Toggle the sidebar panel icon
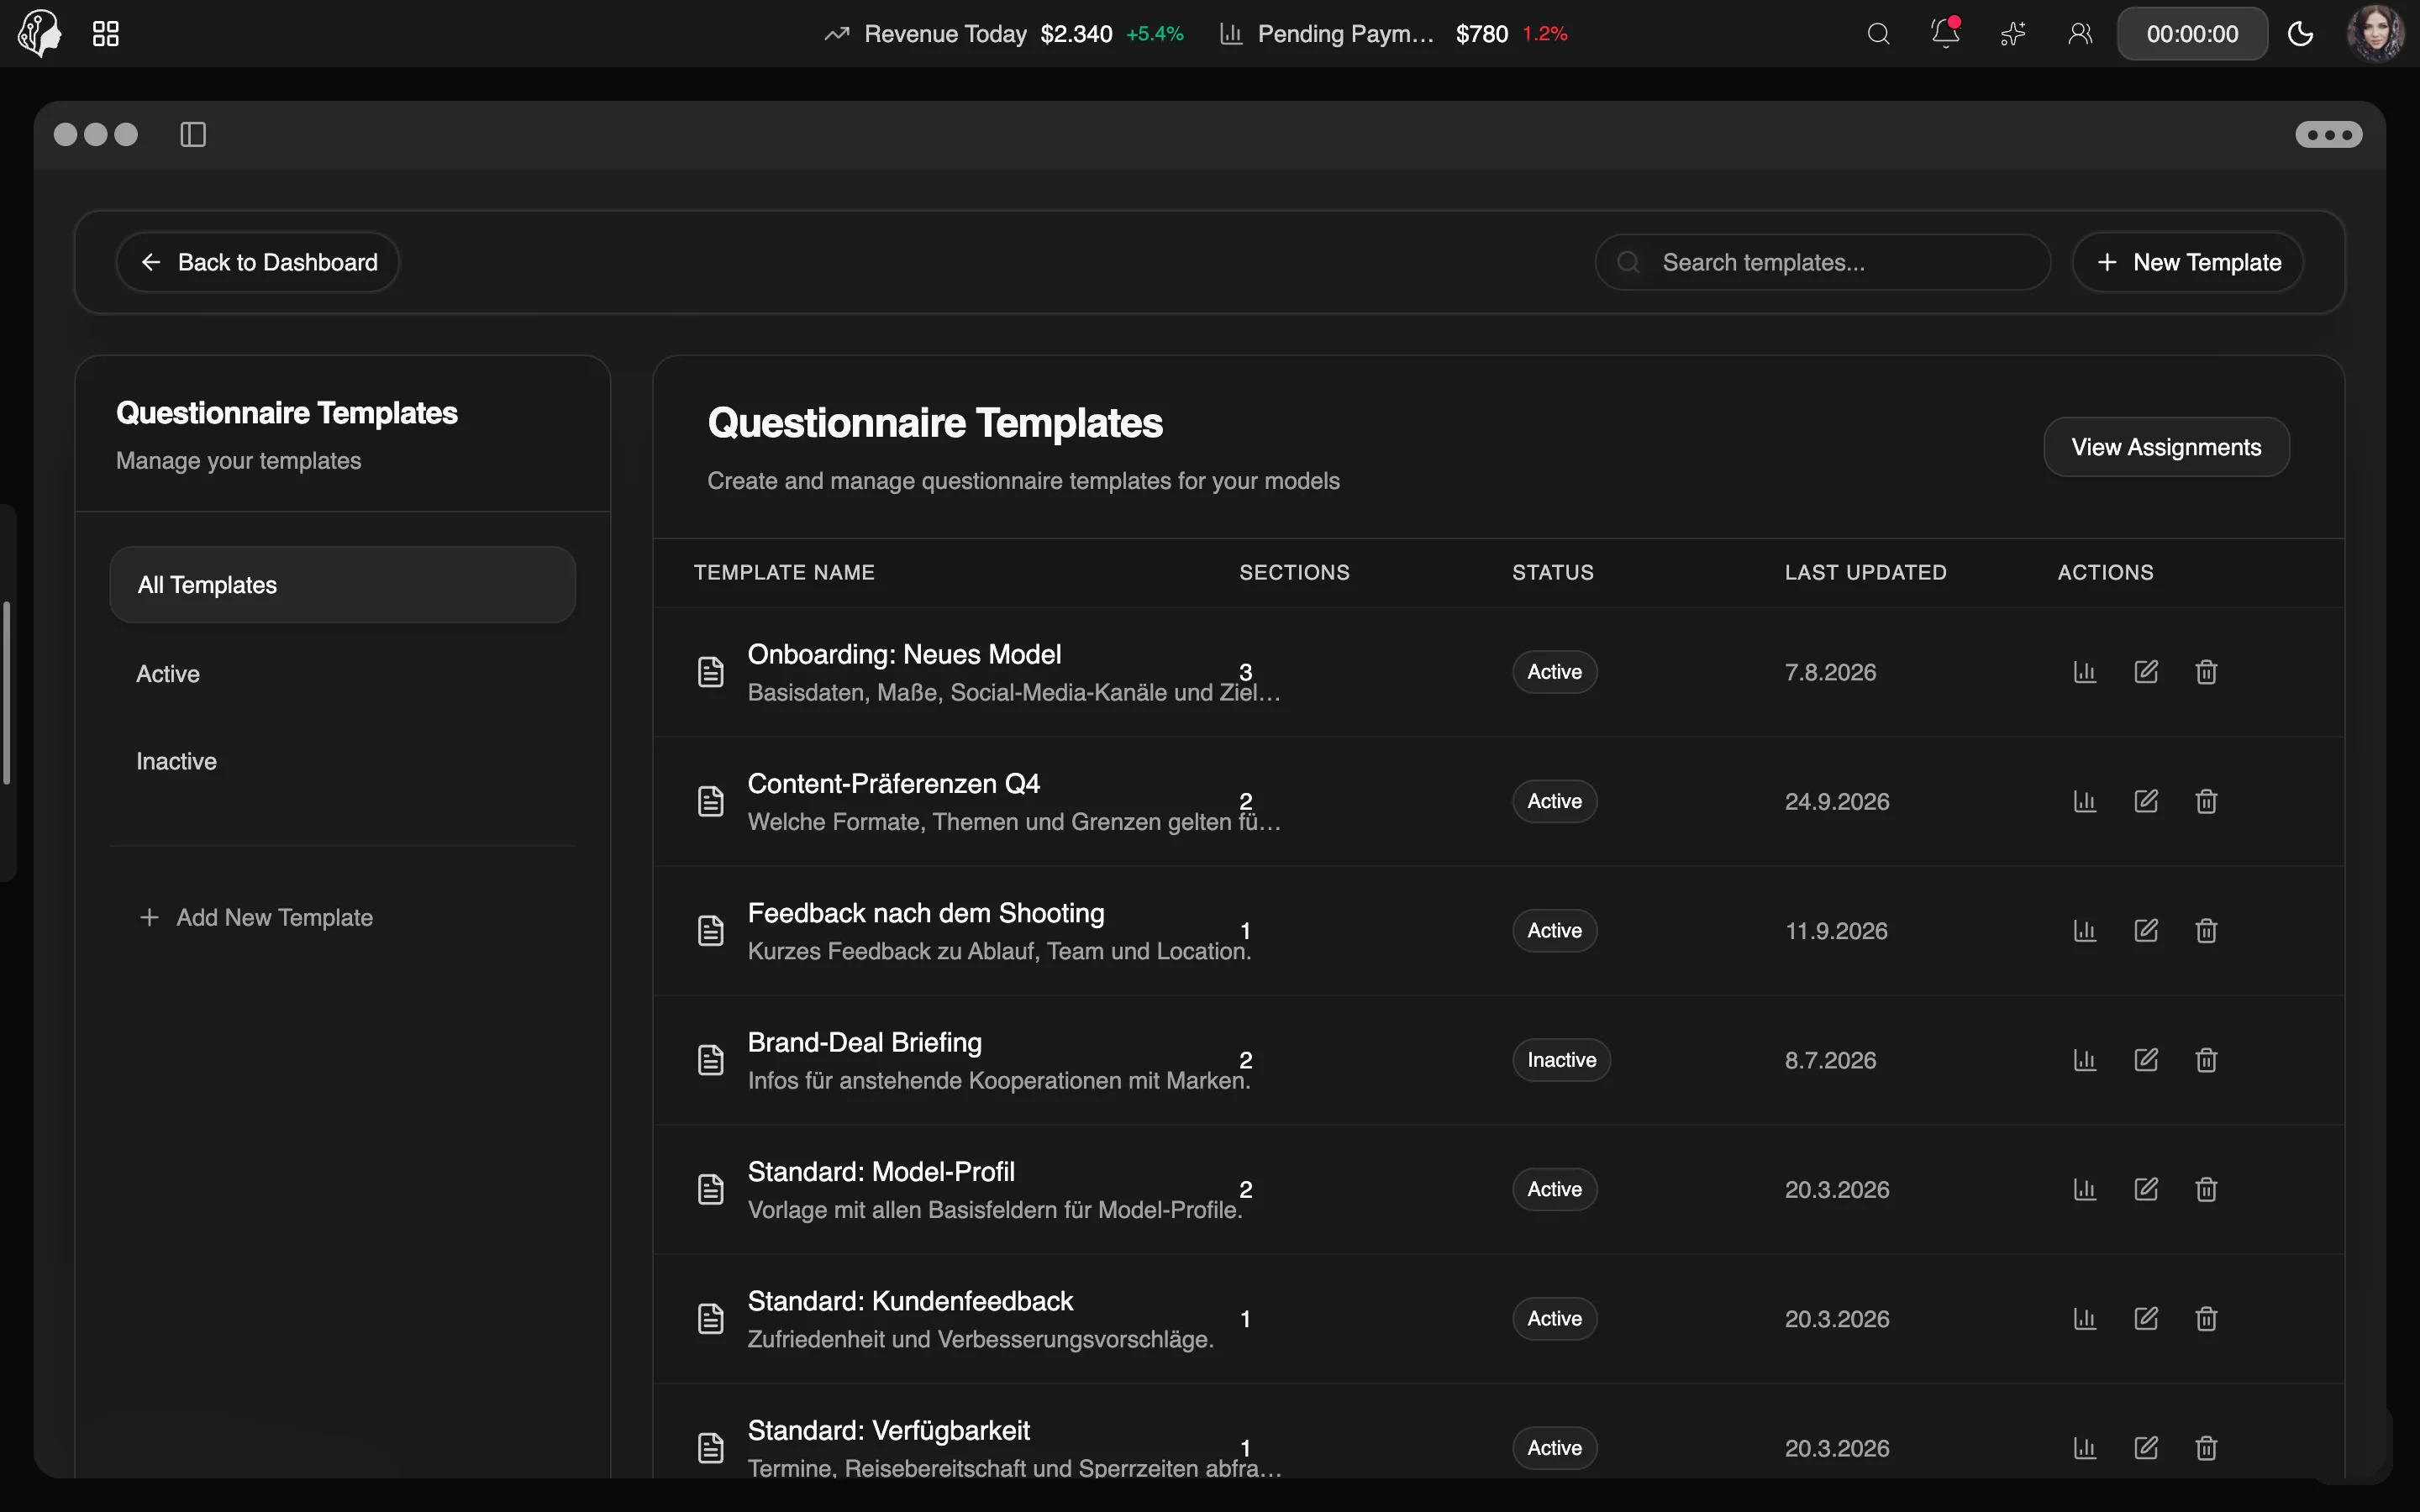 tap(193, 134)
